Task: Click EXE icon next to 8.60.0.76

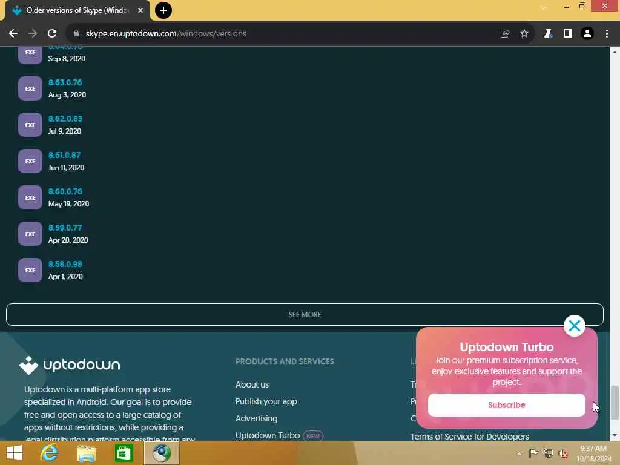Action: pyautogui.click(x=30, y=198)
